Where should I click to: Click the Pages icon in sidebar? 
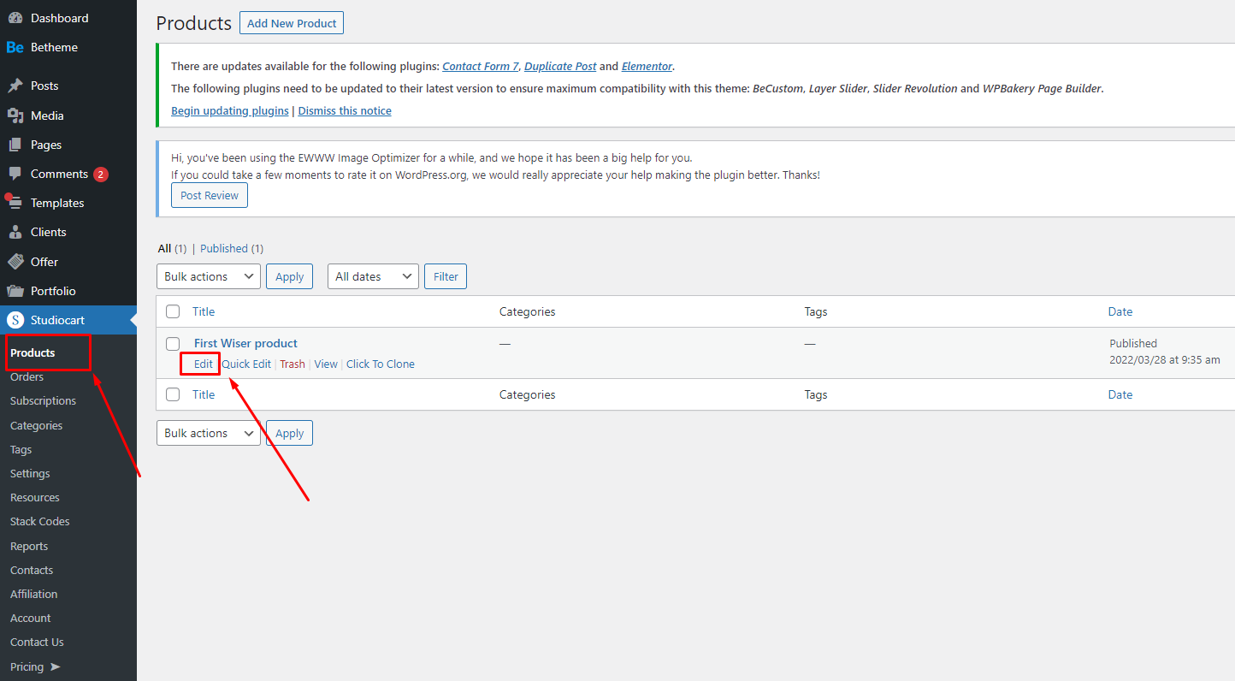(15, 145)
